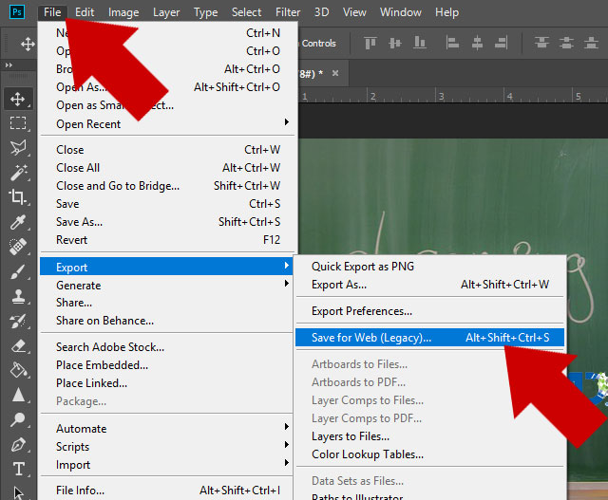Expand the Automate submenu
608x500 pixels.
point(166,428)
